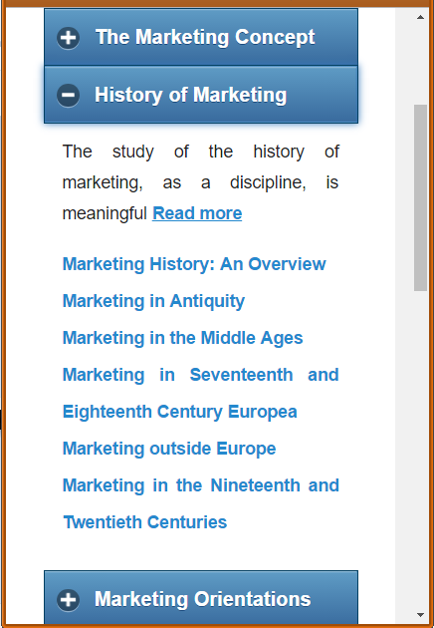Image resolution: width=434 pixels, height=628 pixels.
Task: Click the light gray strip beside the scrollbar
Action: tap(404, 316)
